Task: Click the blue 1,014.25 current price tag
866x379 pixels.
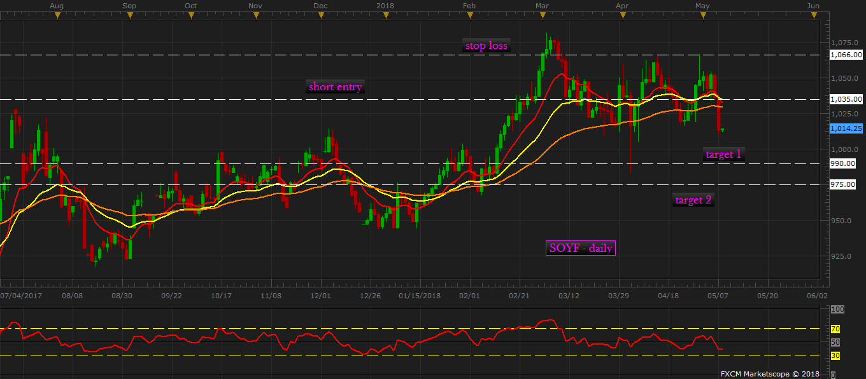Action: click(847, 128)
